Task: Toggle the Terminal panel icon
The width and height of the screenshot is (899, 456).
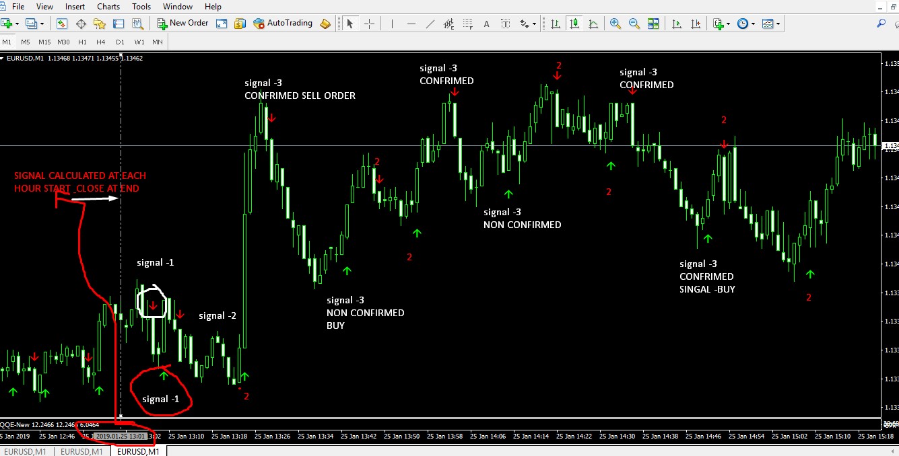Action: point(119,23)
